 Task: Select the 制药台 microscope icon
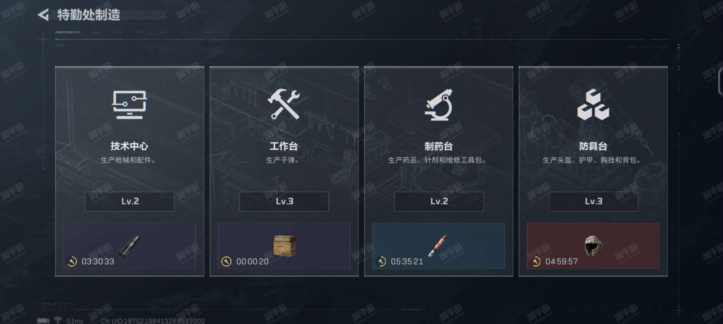pos(438,105)
